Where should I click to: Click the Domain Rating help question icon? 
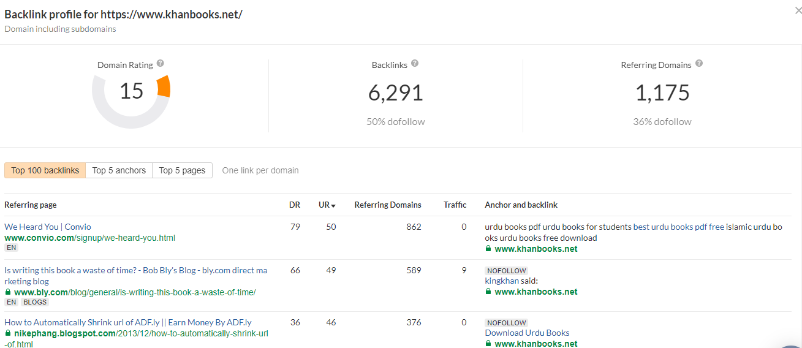tap(161, 64)
